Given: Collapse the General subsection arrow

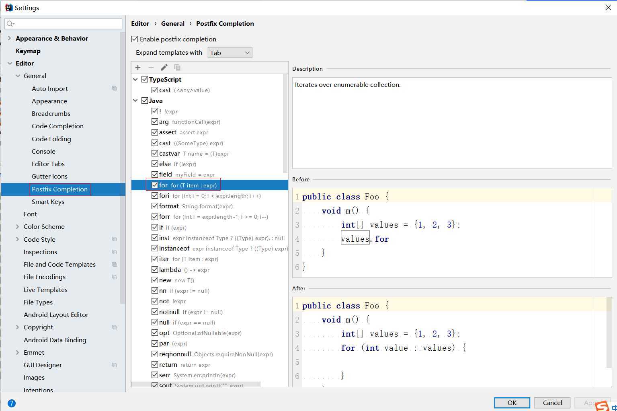Looking at the screenshot, I should click(18, 76).
